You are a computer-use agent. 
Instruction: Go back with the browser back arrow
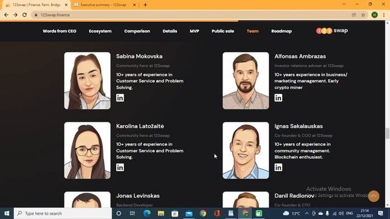(x=6, y=15)
